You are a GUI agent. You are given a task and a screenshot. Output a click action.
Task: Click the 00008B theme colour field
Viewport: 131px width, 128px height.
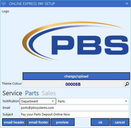tap(73, 84)
